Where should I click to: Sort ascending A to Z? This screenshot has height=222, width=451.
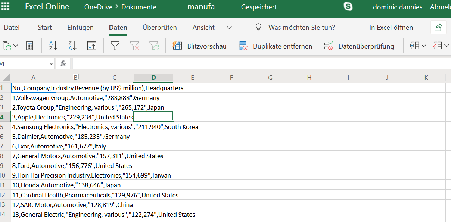[53, 46]
